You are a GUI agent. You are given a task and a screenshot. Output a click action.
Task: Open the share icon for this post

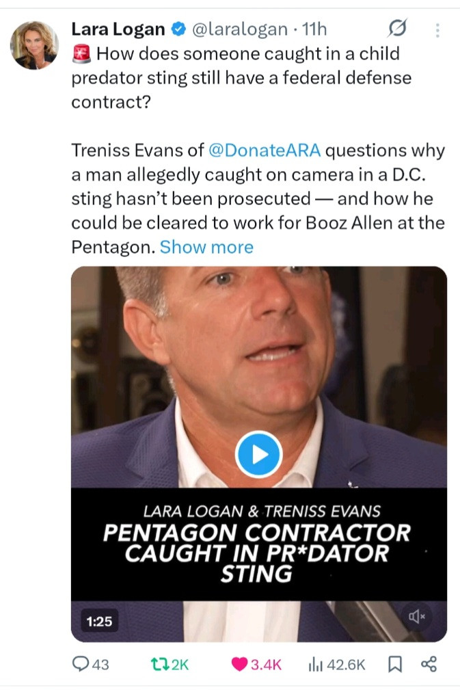pos(429,663)
